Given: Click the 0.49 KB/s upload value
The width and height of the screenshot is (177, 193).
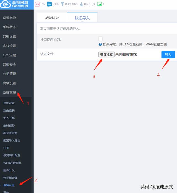Looking at the screenshot, I should (x=71, y=4).
